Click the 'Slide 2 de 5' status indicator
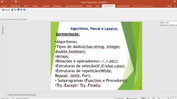The width and height of the screenshot is (177, 99). 5,98
